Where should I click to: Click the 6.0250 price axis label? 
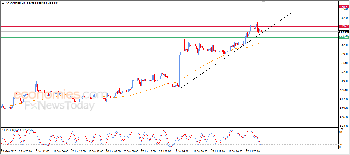pos(344,18)
